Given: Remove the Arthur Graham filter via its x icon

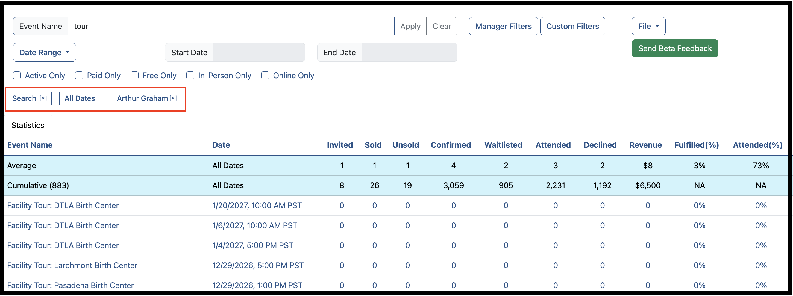Looking at the screenshot, I should click(x=173, y=98).
